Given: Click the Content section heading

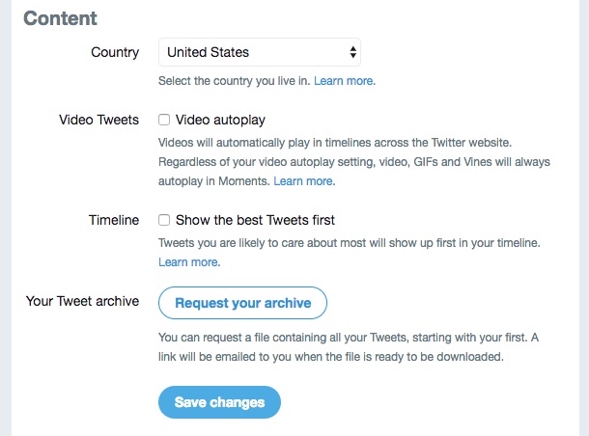Looking at the screenshot, I should point(60,17).
